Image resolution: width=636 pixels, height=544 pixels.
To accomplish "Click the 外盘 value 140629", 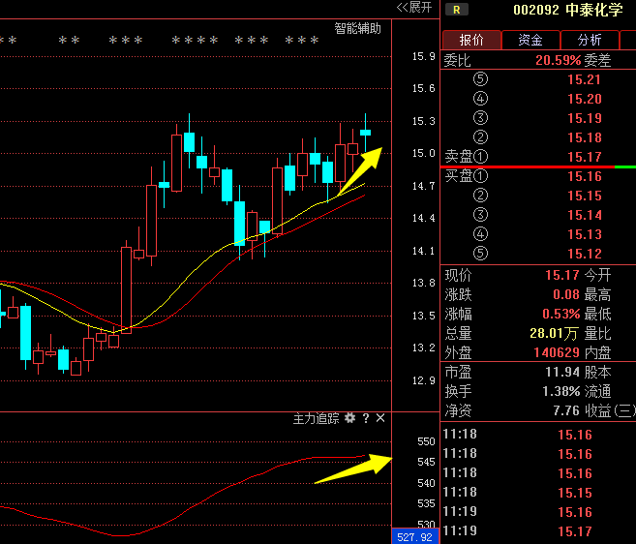I will click(557, 352).
